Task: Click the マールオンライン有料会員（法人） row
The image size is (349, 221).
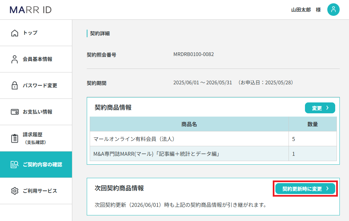Action: 213,139
